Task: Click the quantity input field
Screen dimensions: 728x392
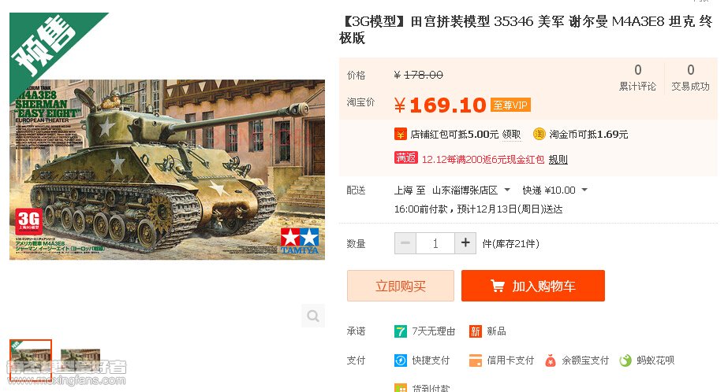Action: [x=435, y=243]
